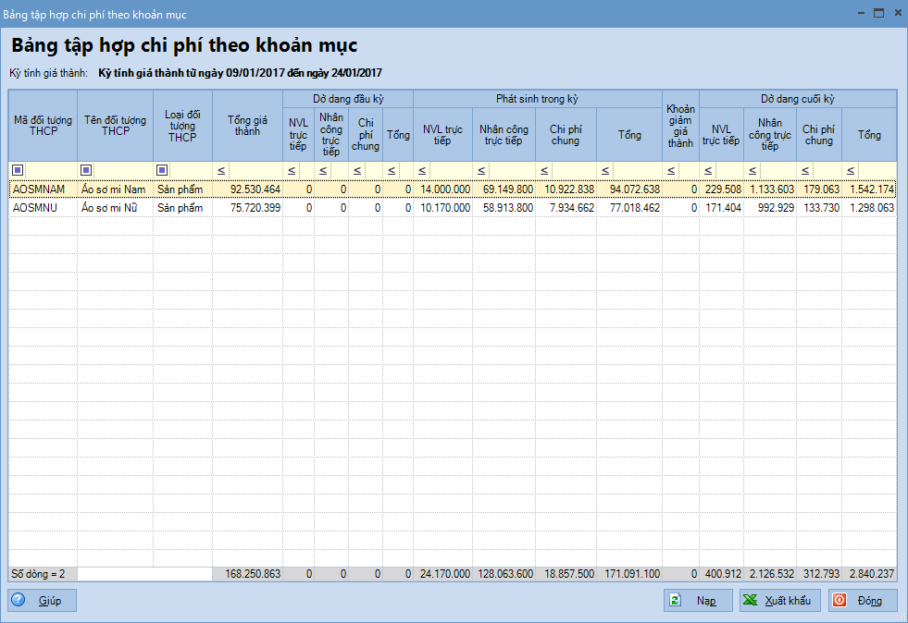This screenshot has height=623, width=908.
Task: Open filter condition icon for Loại đối tượng THCP
Action: 162,170
